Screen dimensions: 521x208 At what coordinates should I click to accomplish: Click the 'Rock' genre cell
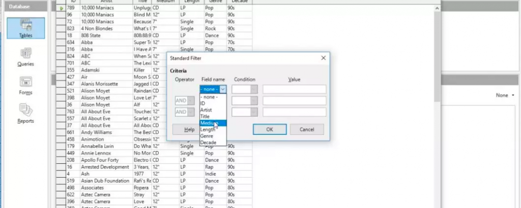tap(215, 28)
